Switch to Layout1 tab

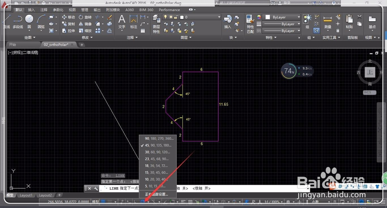click(26, 195)
